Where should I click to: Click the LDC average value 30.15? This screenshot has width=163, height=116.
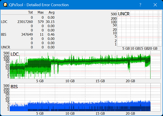tap(50, 22)
